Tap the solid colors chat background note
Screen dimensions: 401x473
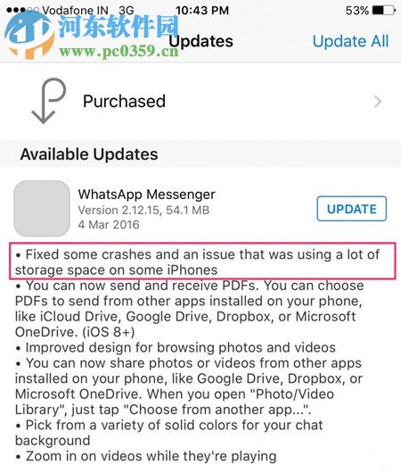click(x=168, y=433)
